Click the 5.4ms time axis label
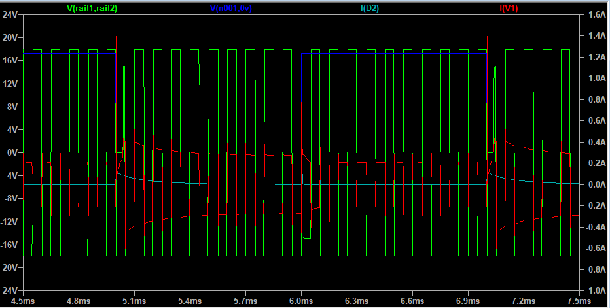 tap(190, 301)
